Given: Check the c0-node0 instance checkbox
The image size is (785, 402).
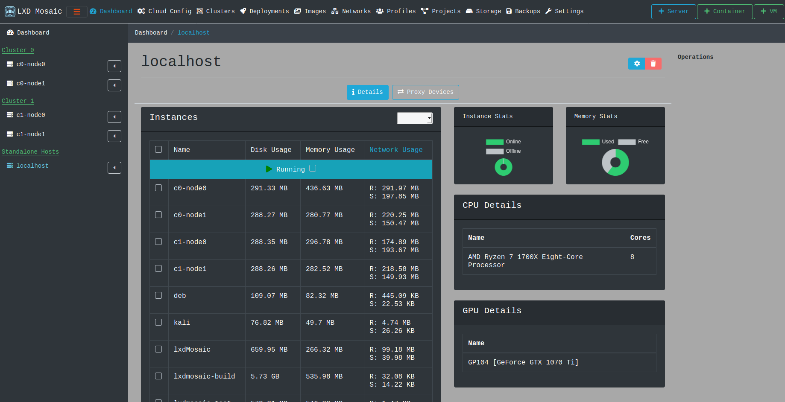Looking at the screenshot, I should 158,187.
